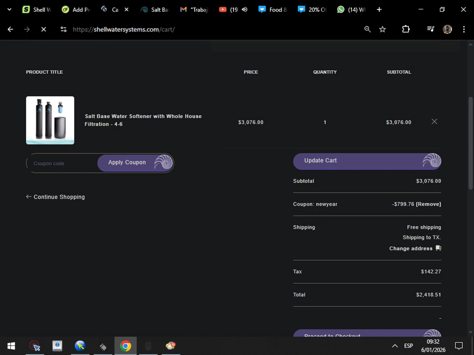This screenshot has width=474, height=355.
Task: Open browser extensions menu
Action: (x=406, y=29)
